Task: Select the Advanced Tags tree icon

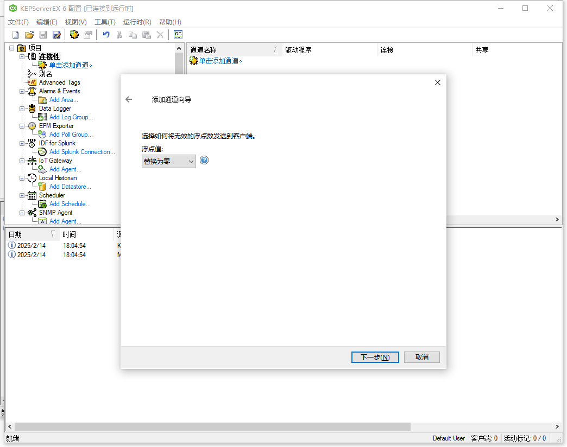Action: (x=32, y=82)
